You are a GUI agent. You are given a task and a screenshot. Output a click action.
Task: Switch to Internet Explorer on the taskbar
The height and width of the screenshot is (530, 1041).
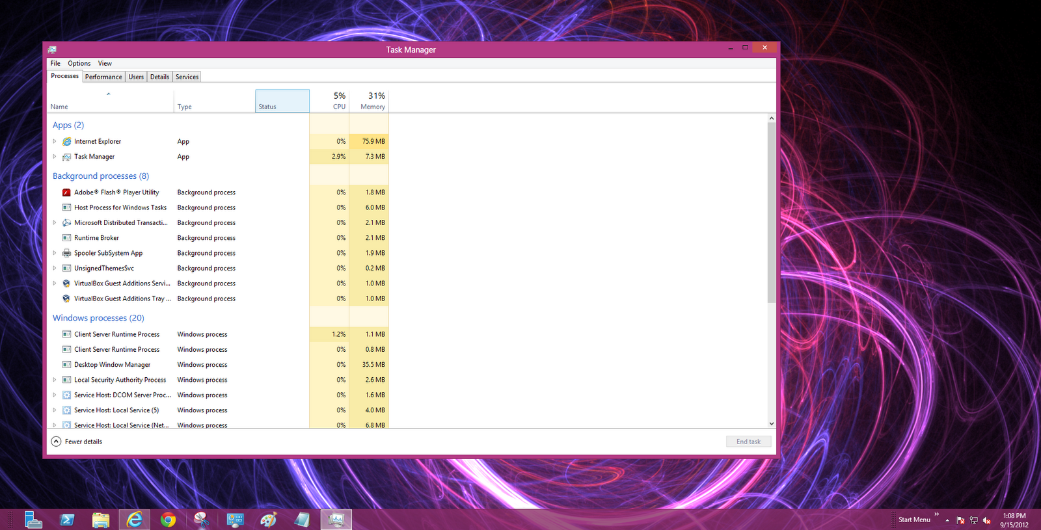pos(135,520)
